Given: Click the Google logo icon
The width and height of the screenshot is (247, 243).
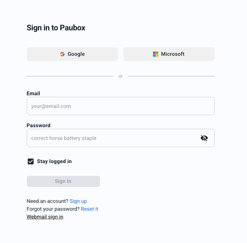Looking at the screenshot, I should pyautogui.click(x=62, y=54).
